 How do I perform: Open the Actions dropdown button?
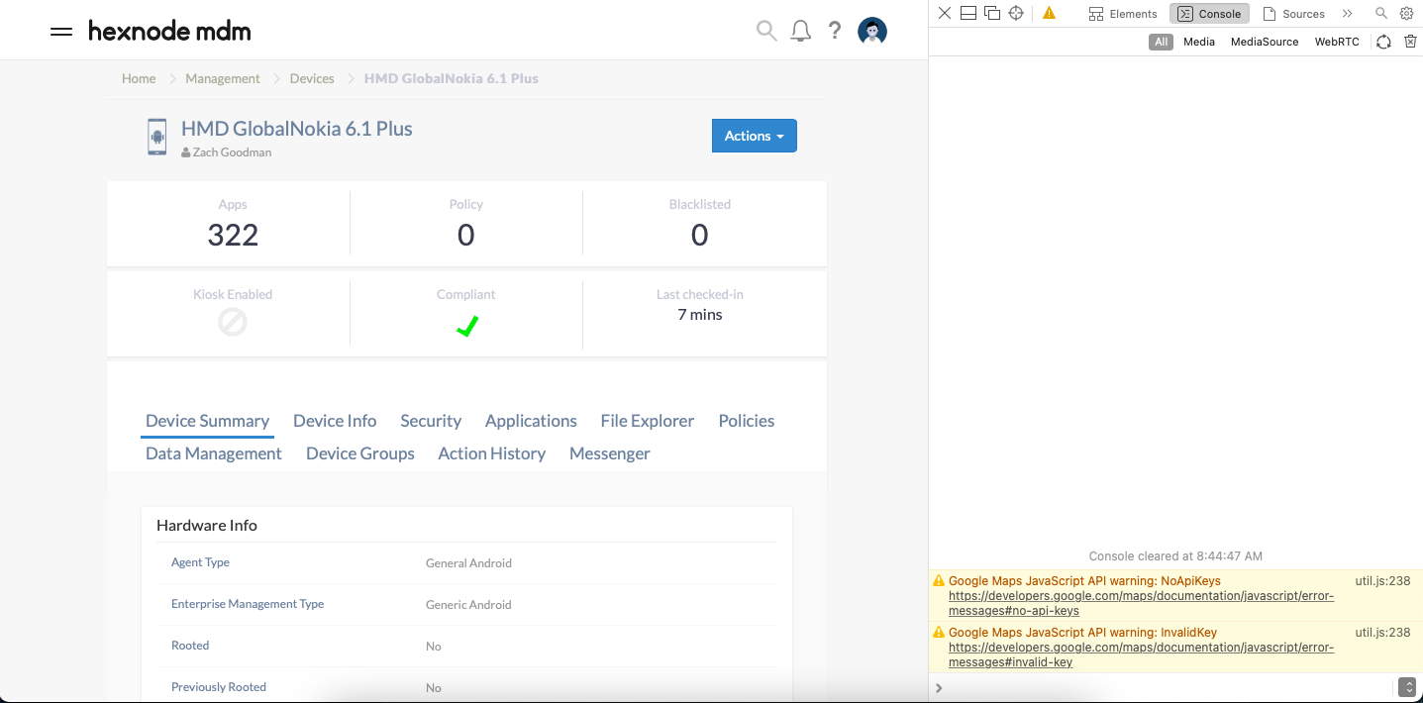[x=755, y=136]
